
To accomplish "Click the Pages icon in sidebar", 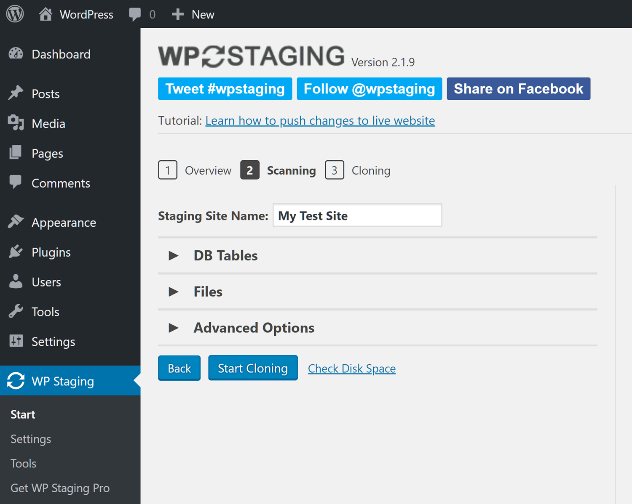I will (16, 152).
